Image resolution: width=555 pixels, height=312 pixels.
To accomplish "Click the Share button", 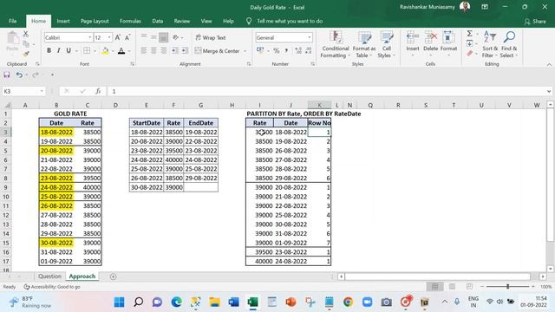I will (x=535, y=21).
